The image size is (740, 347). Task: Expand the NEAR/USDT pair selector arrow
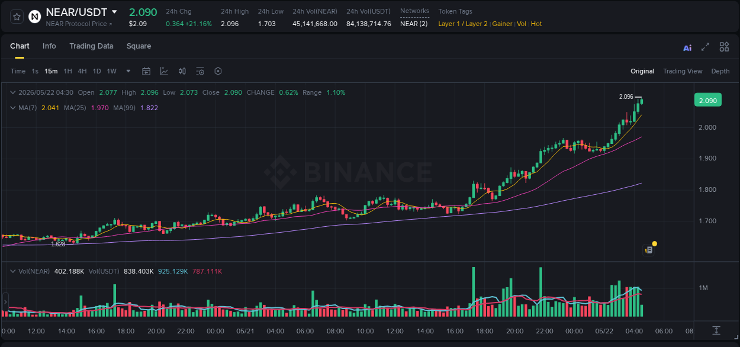tap(114, 12)
